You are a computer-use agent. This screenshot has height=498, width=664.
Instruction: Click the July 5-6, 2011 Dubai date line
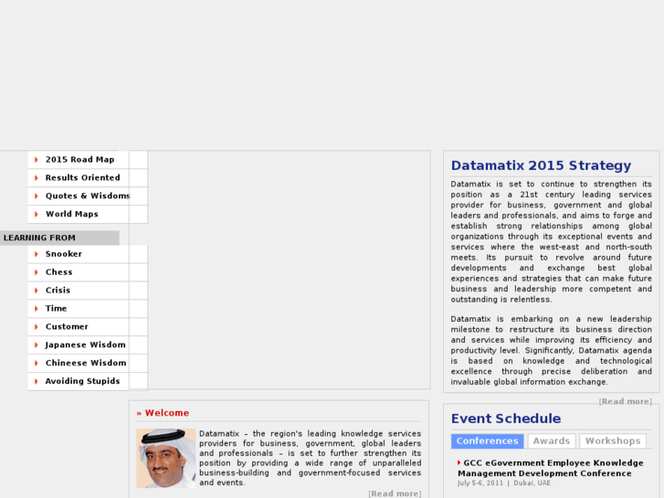click(504, 483)
